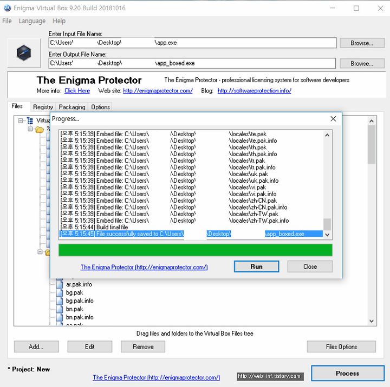This screenshot has width=390, height=387.
Task: Click the open folder icon under Virtual Box root
Action: coord(40,129)
